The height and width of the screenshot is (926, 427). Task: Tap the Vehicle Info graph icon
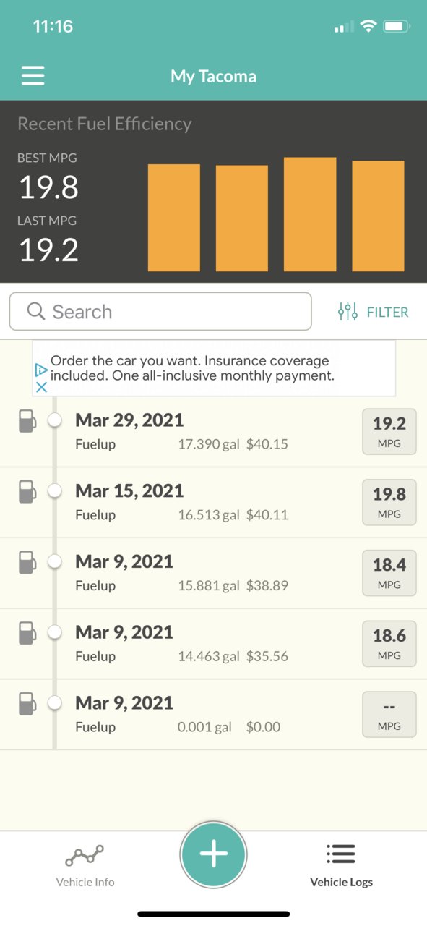coord(85,856)
